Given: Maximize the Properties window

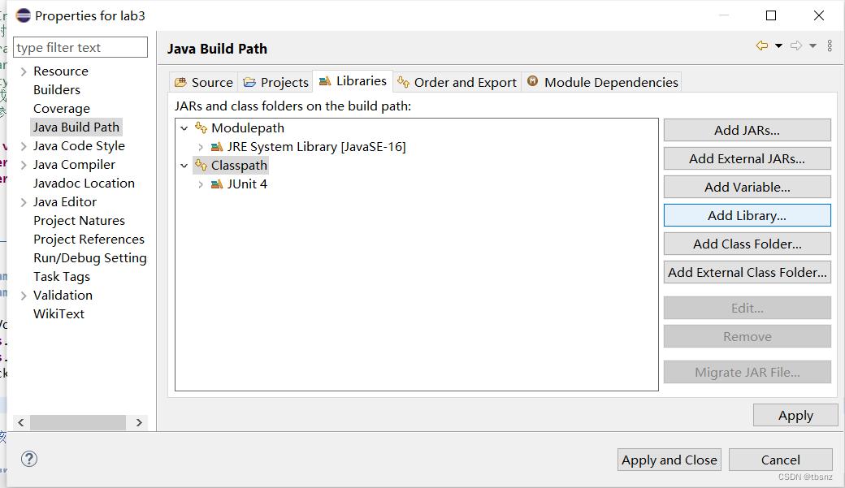Looking at the screenshot, I should (771, 15).
